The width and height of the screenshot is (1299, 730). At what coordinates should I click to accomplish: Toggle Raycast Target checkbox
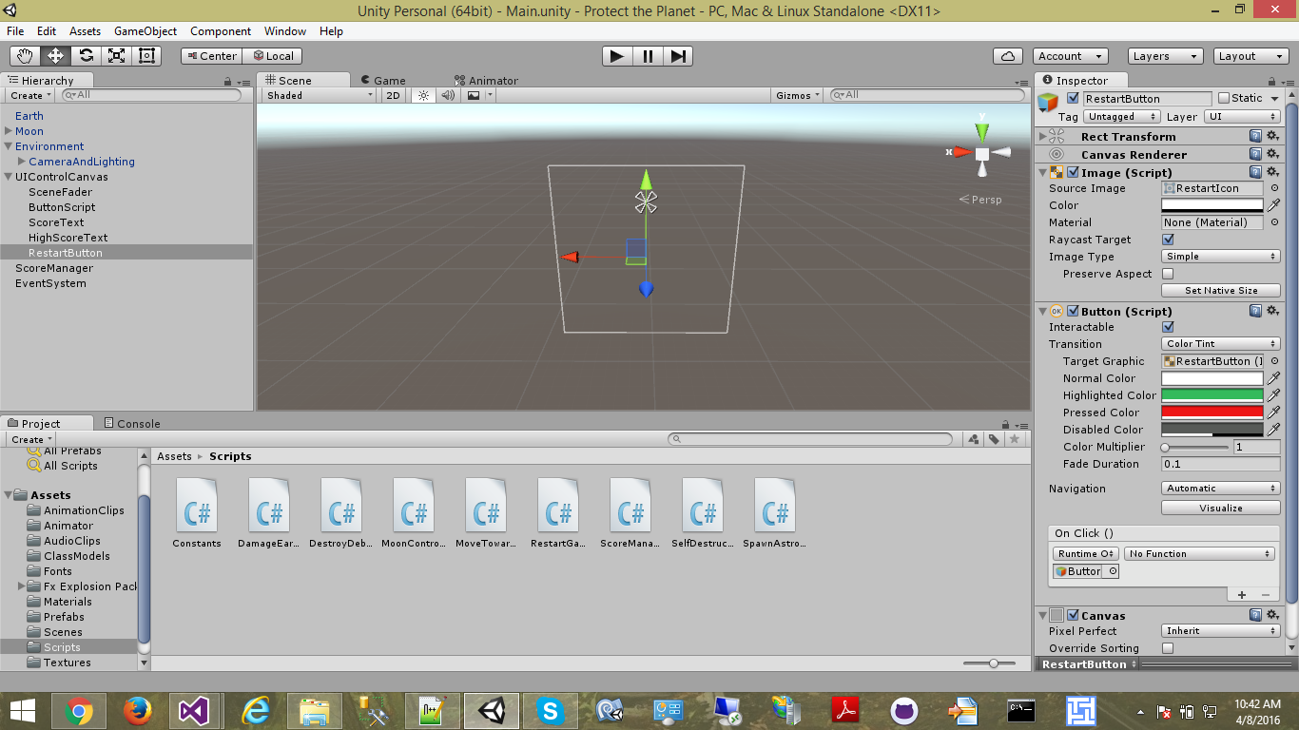1168,240
